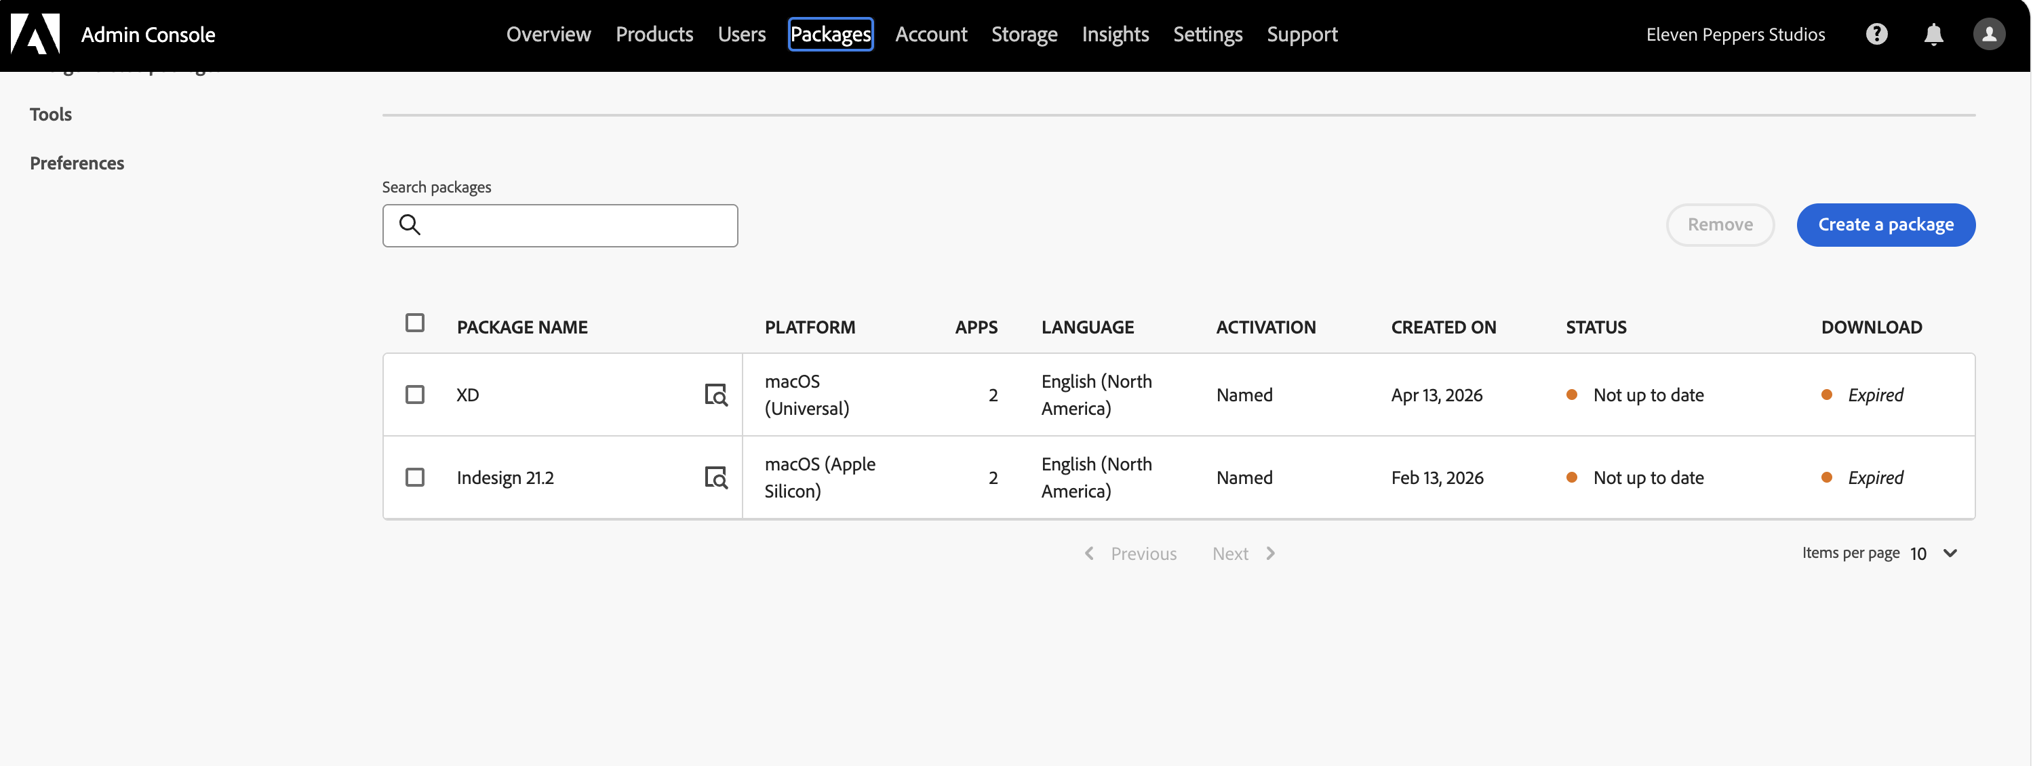Open the notifications bell icon
The height and width of the screenshot is (766, 2033).
1933,34
